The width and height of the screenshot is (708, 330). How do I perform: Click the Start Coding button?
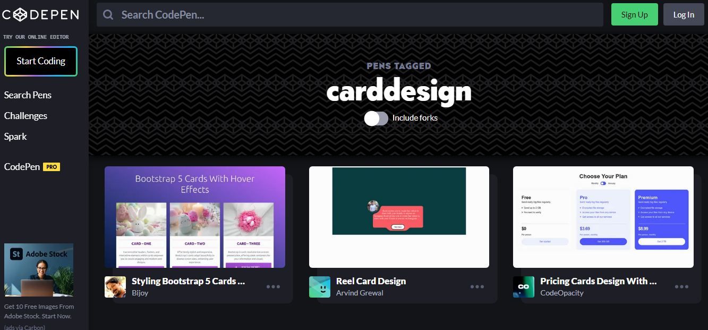coord(41,61)
